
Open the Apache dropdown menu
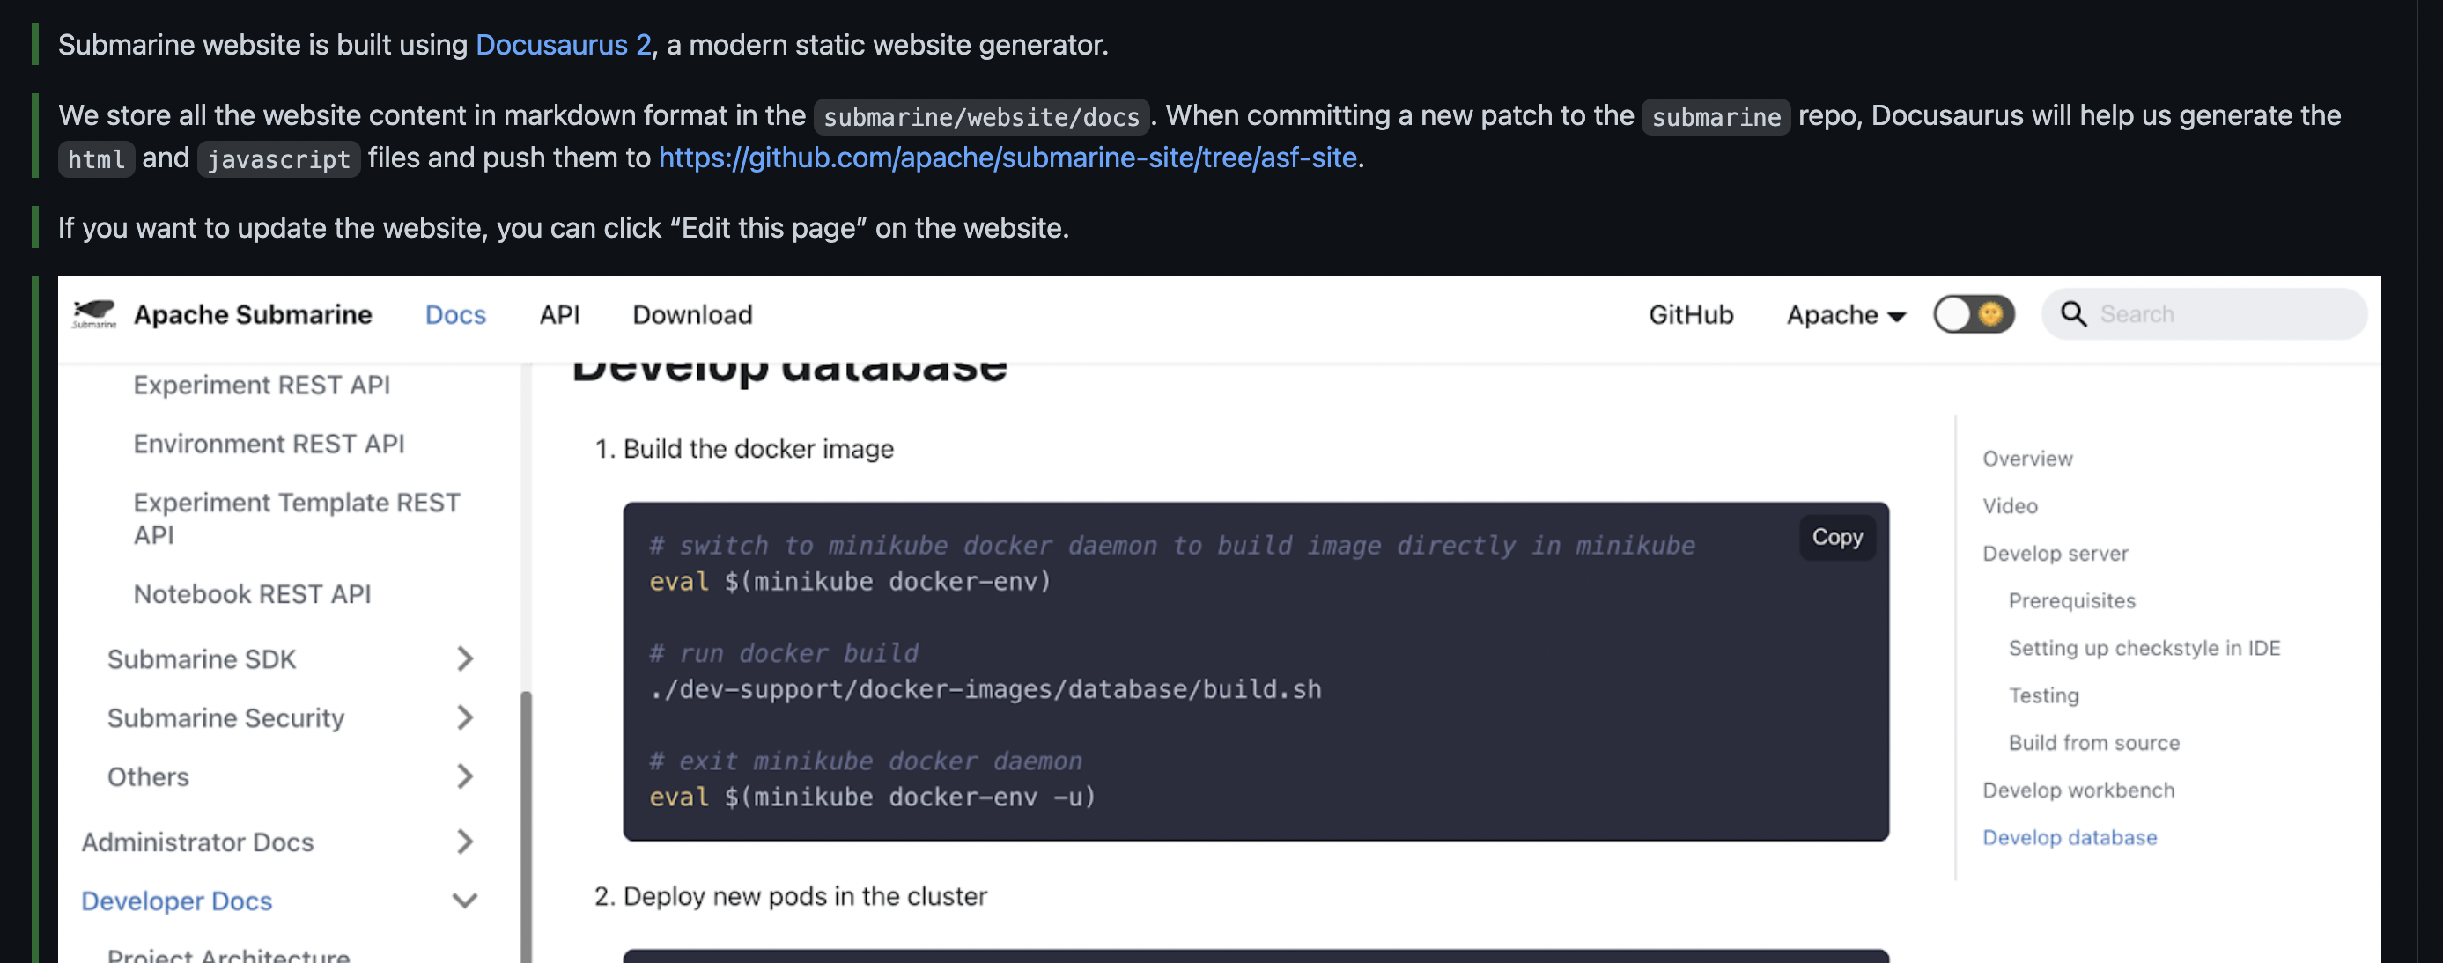coord(1844,314)
